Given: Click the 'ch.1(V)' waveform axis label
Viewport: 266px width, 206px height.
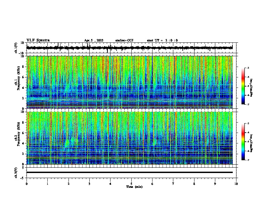Looking at the screenshot, I should tap(16, 48).
